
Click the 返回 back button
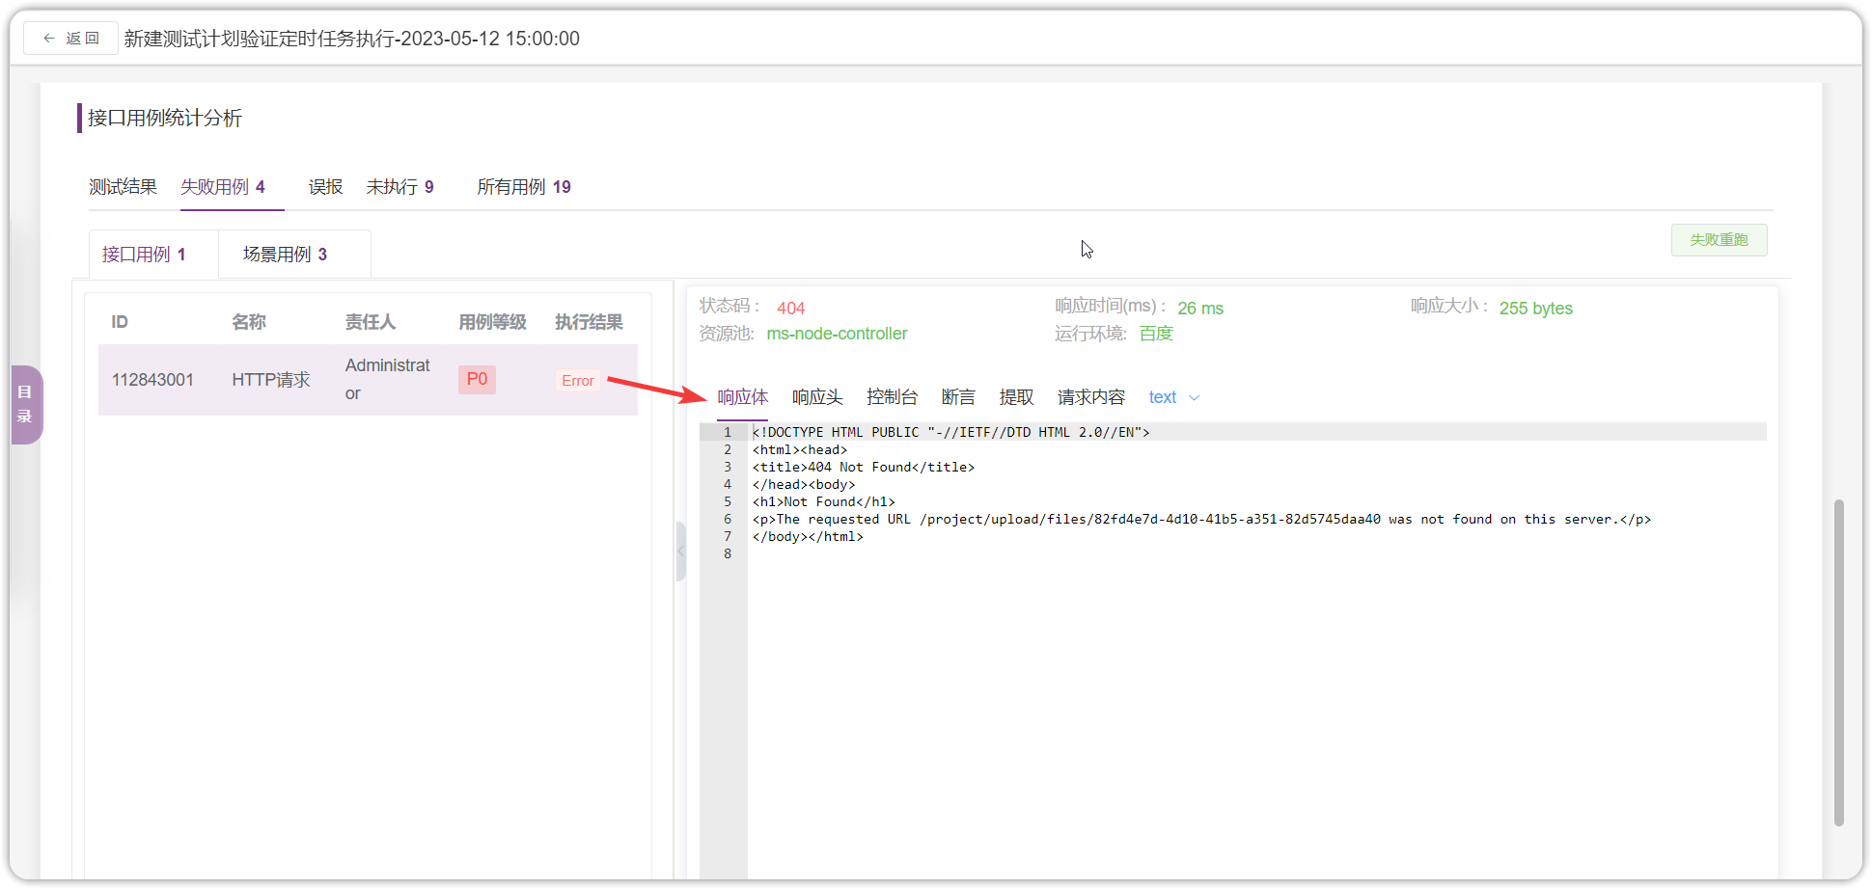coord(71,39)
